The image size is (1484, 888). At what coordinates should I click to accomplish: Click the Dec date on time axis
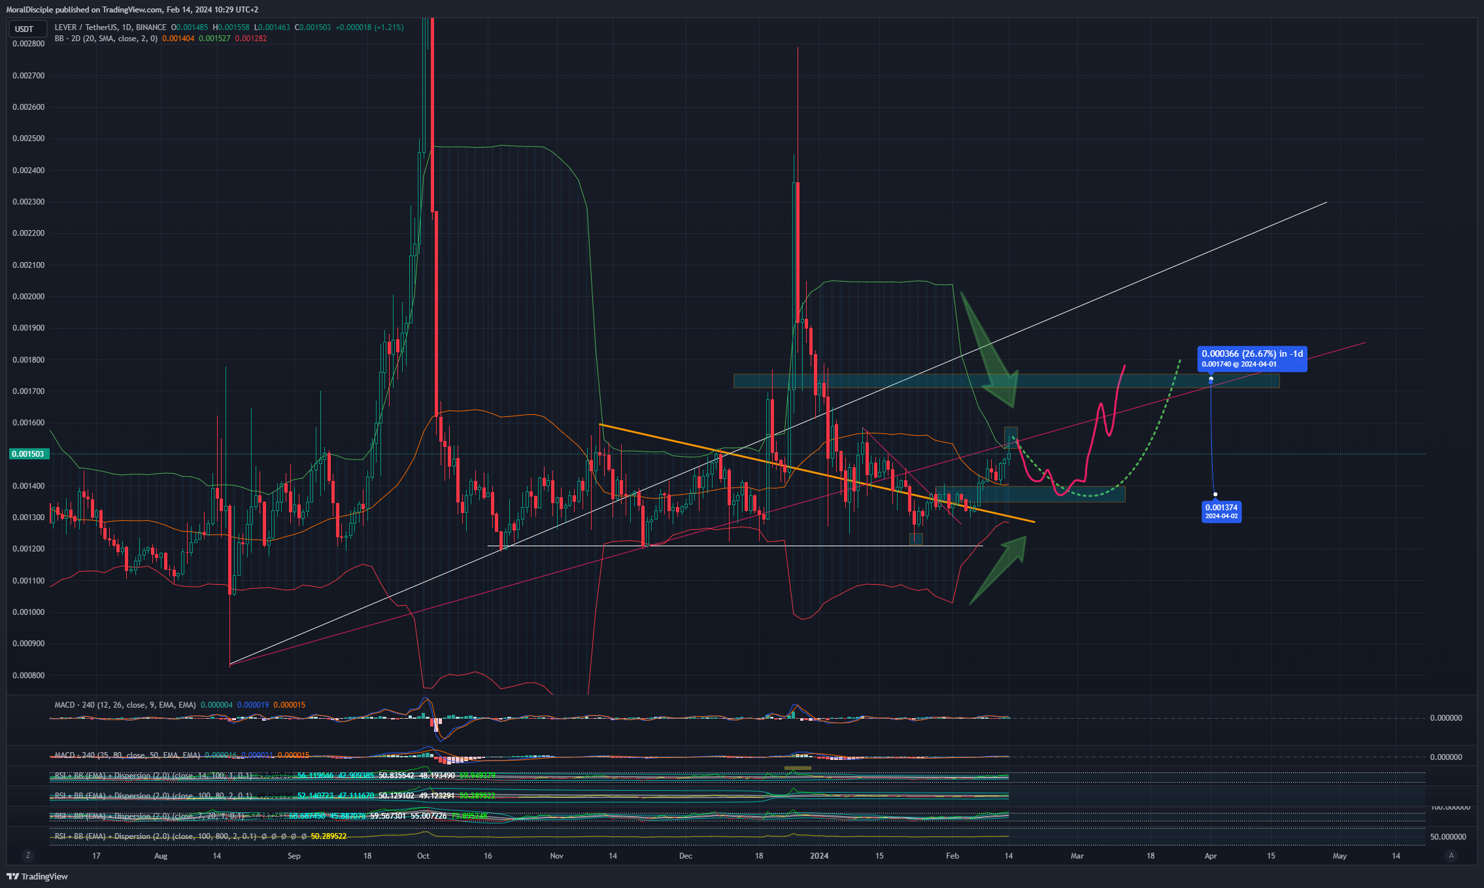point(686,856)
